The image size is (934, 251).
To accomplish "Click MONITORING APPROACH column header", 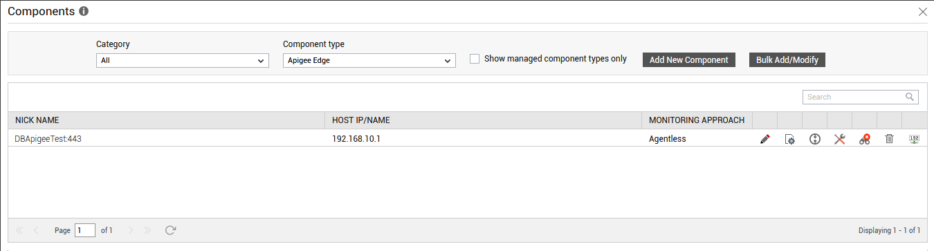I will tap(697, 120).
